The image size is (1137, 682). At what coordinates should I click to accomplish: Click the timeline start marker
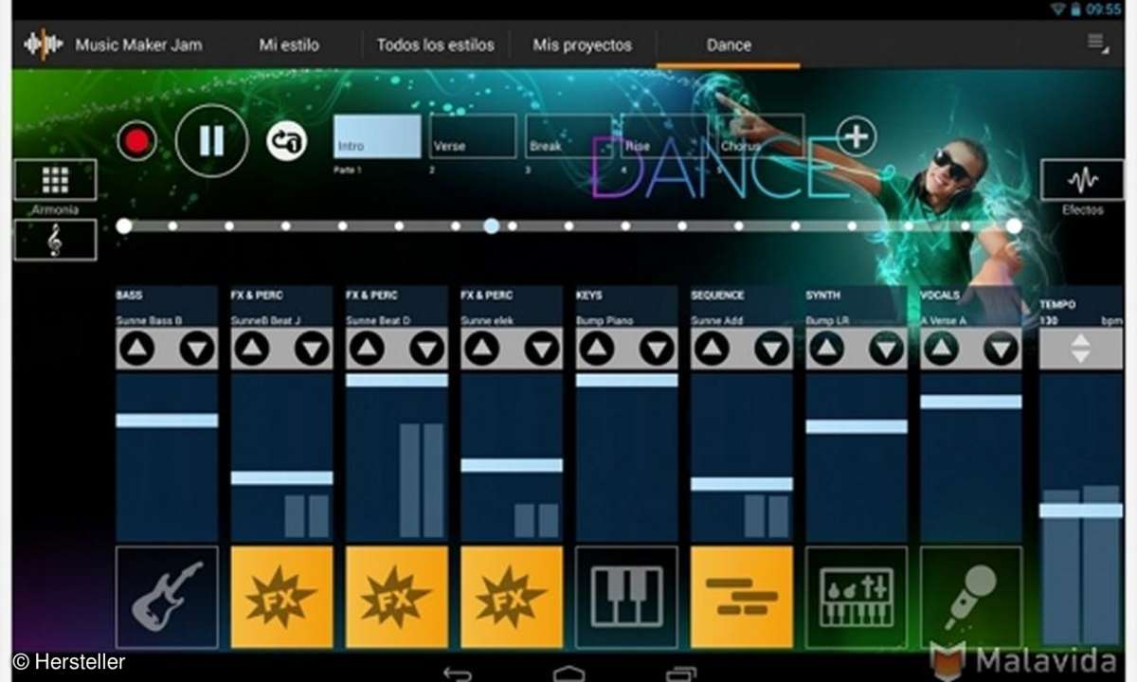[x=124, y=225]
